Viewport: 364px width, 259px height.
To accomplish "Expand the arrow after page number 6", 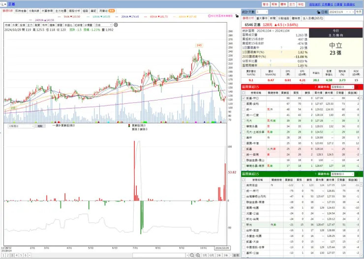I will click(29, 255).
